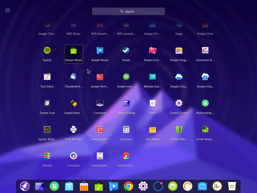257x193 pixels.
Task: Open Deepin Movie in the app grid
Action: (100, 50)
